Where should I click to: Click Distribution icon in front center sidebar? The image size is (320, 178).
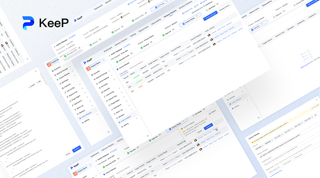pos(112,110)
